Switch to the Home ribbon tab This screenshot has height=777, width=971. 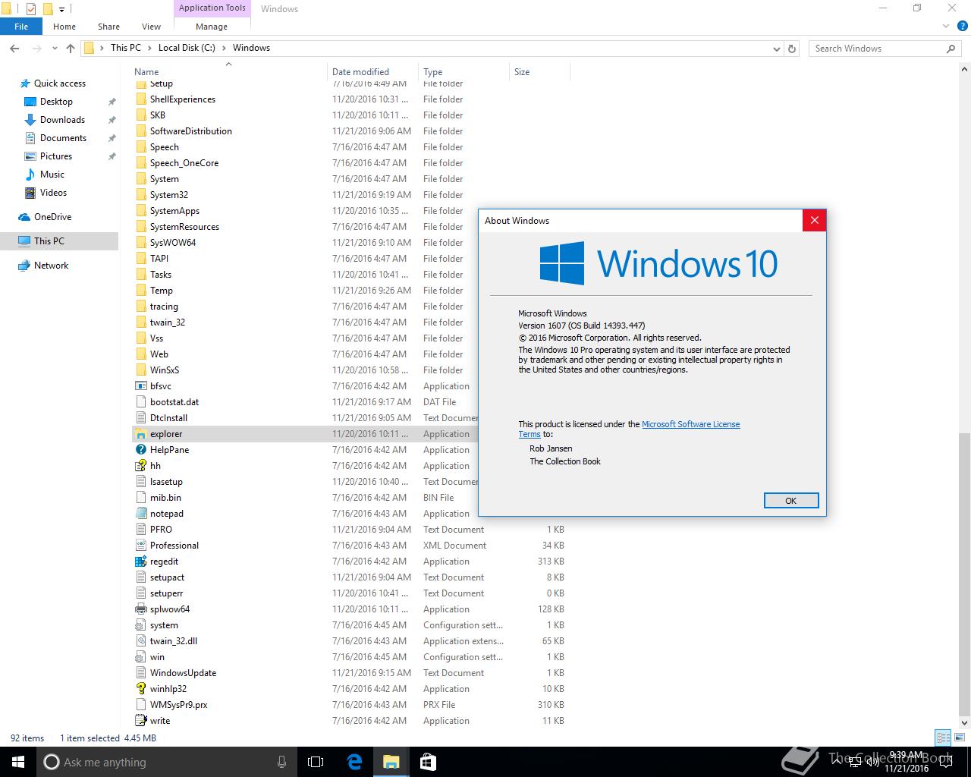point(64,26)
